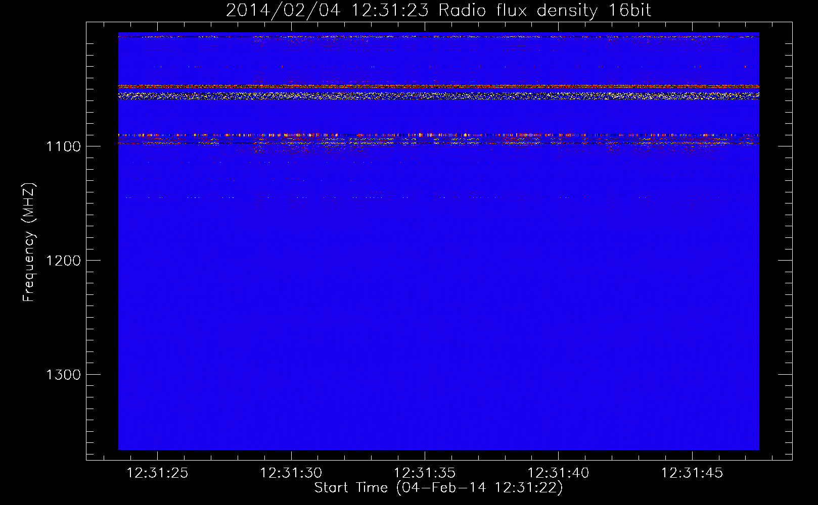818x505 pixels.
Task: Click the 1300 frequency tick label
Action: (63, 375)
